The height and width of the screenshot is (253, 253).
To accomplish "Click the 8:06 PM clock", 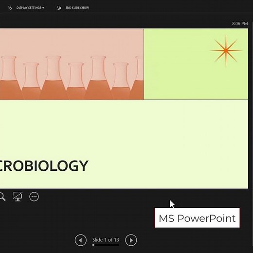I will point(240,24).
